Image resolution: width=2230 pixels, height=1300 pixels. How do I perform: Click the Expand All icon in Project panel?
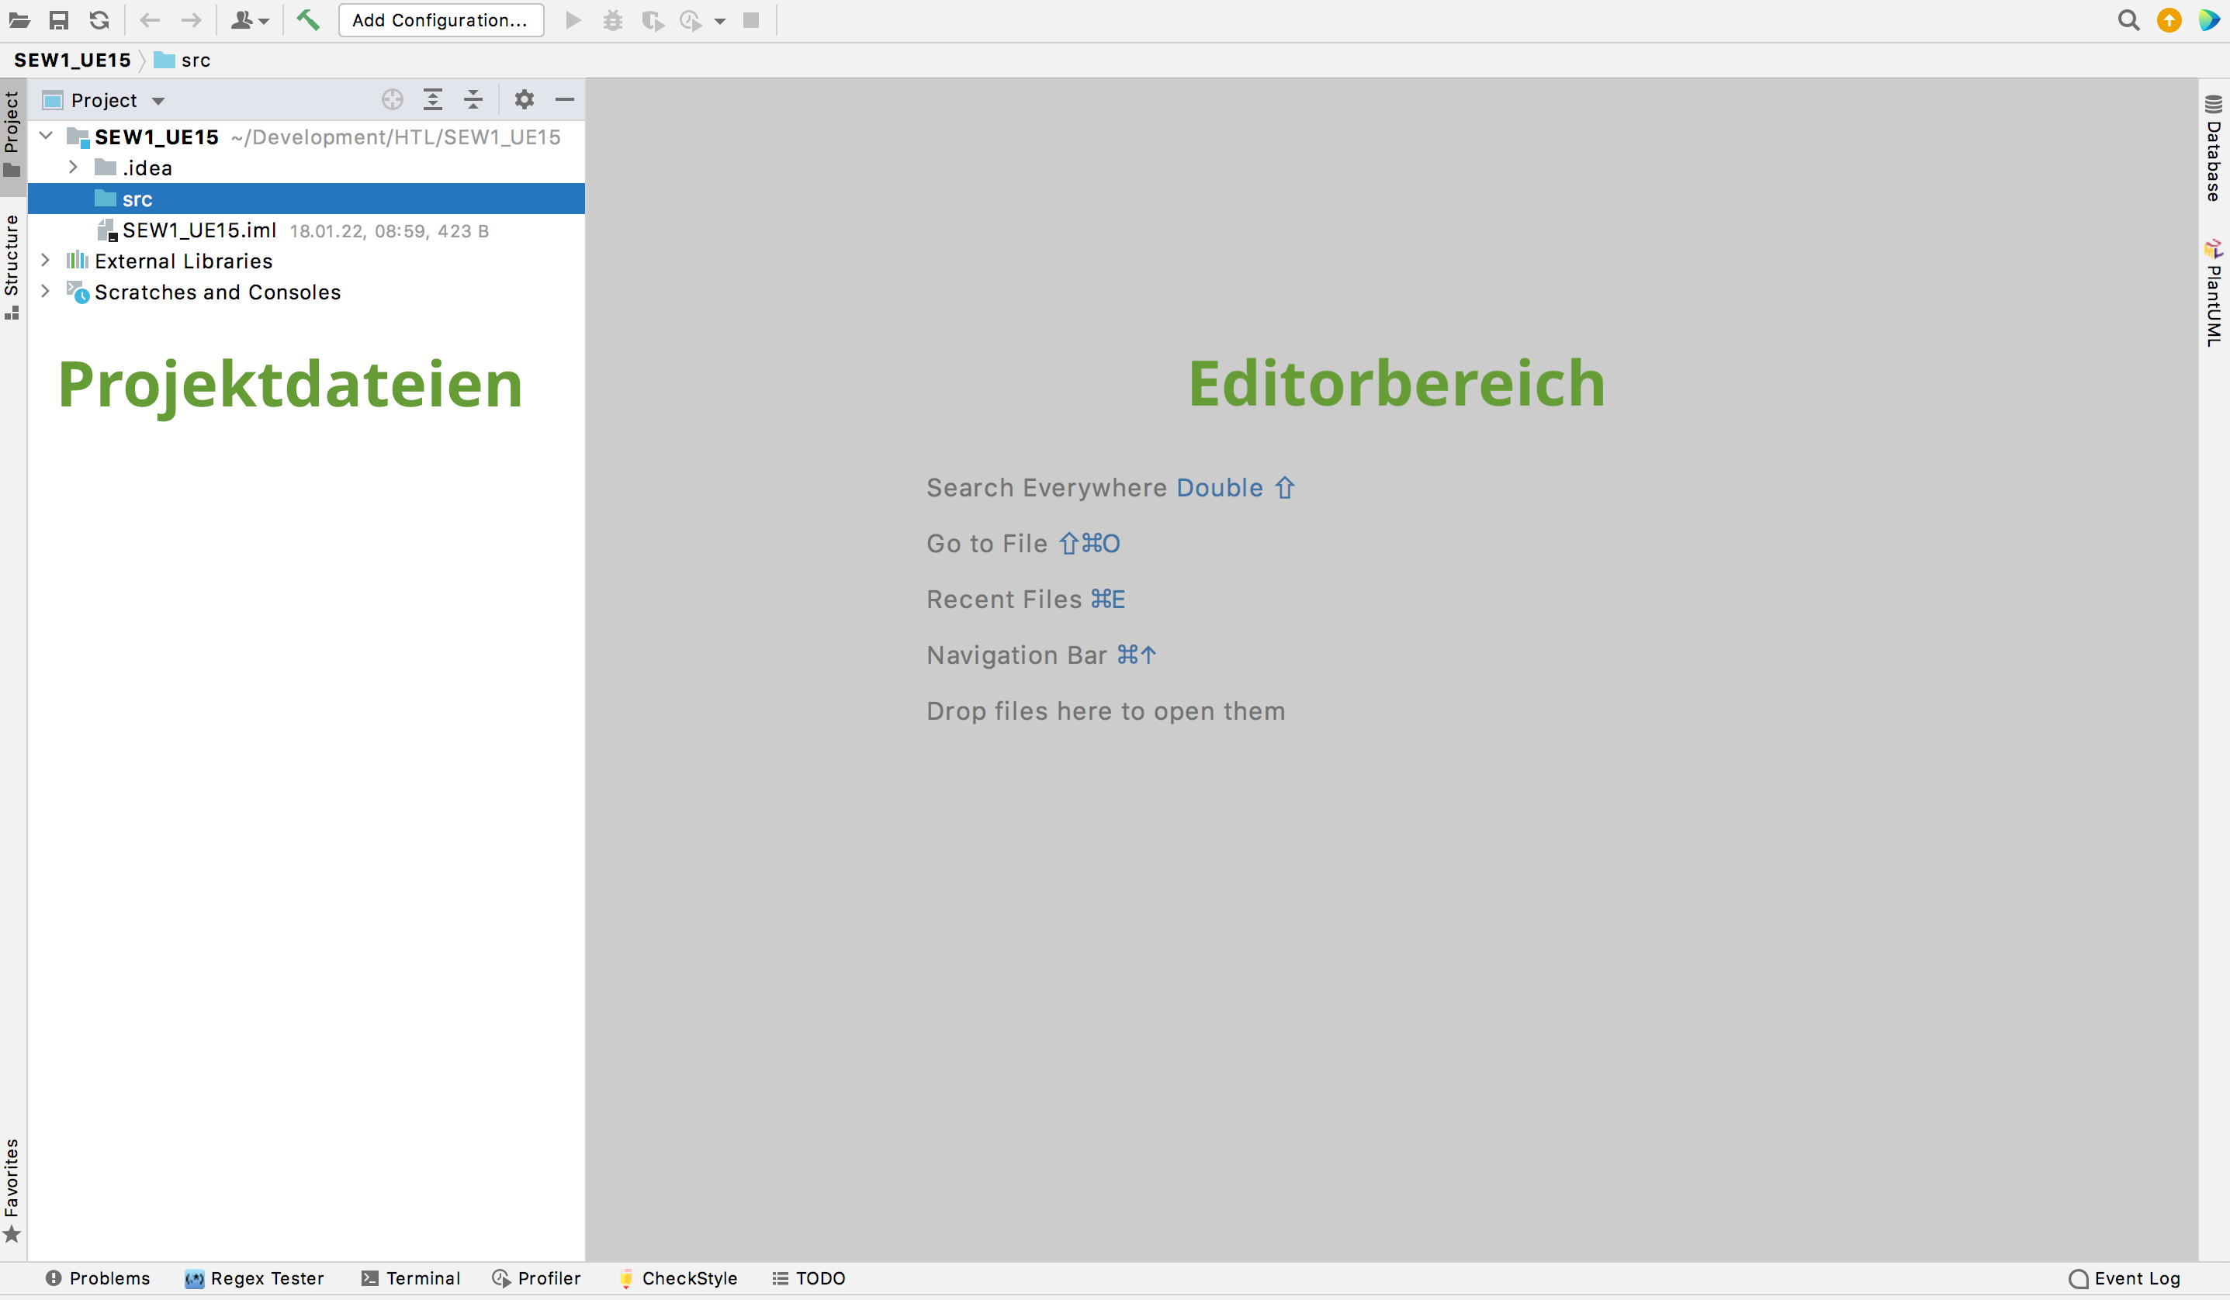point(433,99)
